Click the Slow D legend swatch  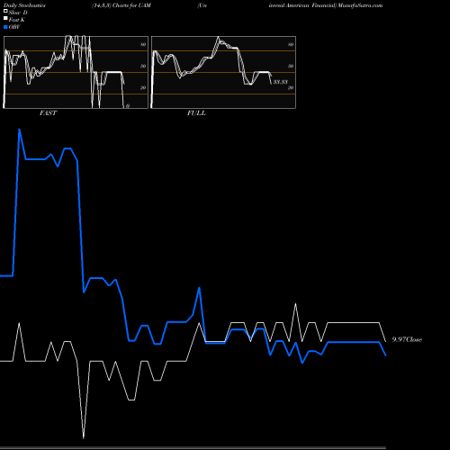point(5,11)
